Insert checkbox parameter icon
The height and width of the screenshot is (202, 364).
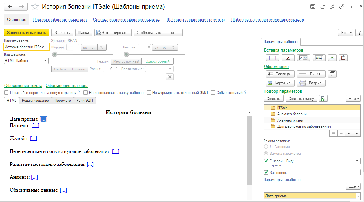pyautogui.click(x=288, y=58)
